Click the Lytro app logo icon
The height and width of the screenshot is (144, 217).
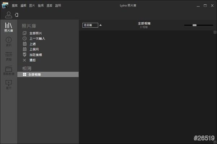point(5,5)
